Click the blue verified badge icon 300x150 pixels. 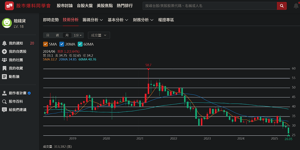[x=29, y=93]
